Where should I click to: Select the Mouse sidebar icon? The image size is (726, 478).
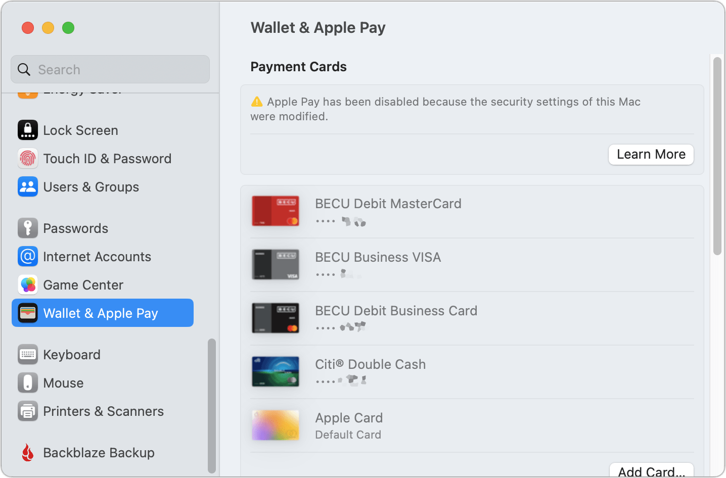(27, 383)
